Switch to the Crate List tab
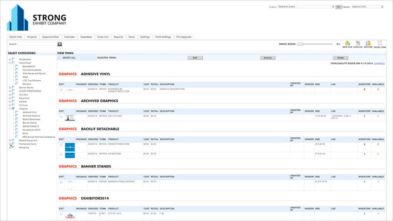The image size is (393, 221). 102,37
